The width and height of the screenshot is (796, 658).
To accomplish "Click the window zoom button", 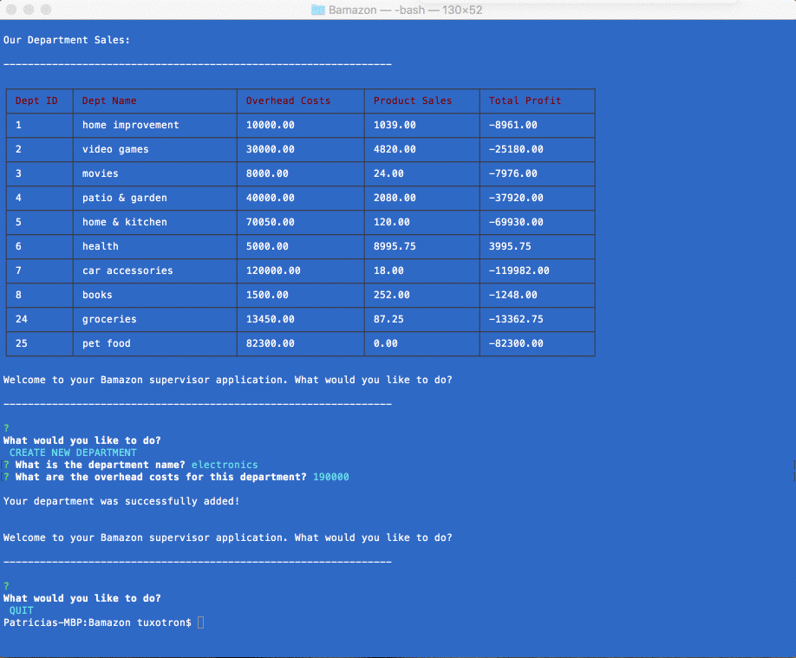I will [x=46, y=10].
